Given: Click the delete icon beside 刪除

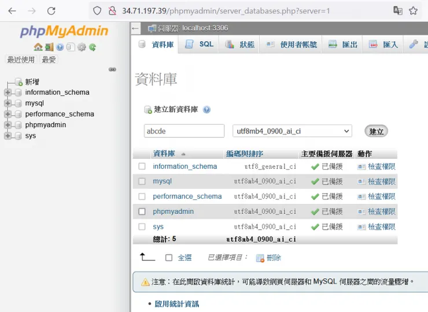Looking at the screenshot, I should pos(260,258).
